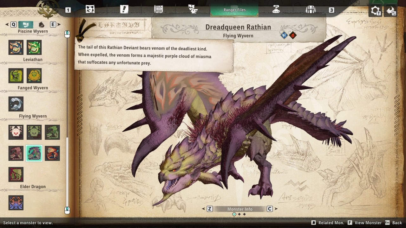
Task: Select the orange round monster icon under Leviathan
Action: (x=34, y=76)
